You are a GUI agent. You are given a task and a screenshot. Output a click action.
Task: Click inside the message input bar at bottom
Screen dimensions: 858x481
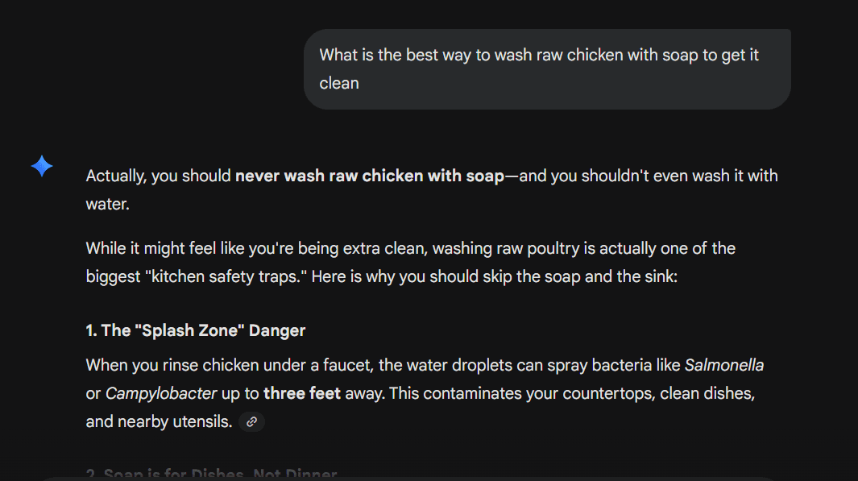point(429,477)
